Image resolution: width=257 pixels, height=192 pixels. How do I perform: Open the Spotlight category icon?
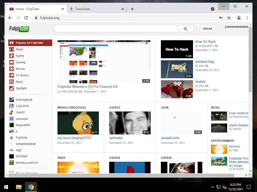coord(12,88)
